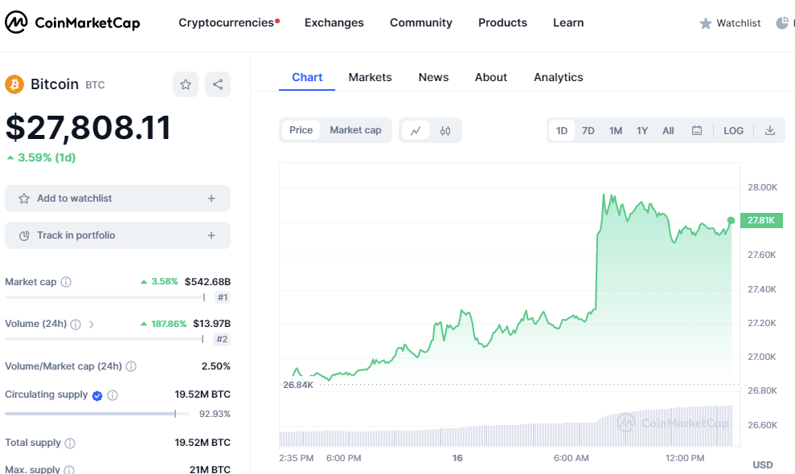The width and height of the screenshot is (795, 474).
Task: Click the Total supply info icon
Action: 70,443
